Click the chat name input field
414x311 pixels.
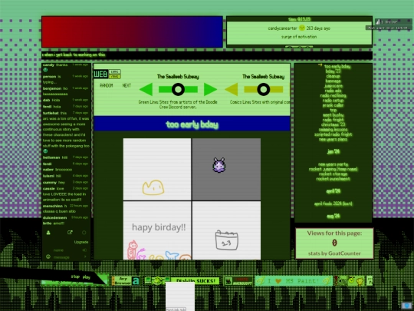pos(67,250)
